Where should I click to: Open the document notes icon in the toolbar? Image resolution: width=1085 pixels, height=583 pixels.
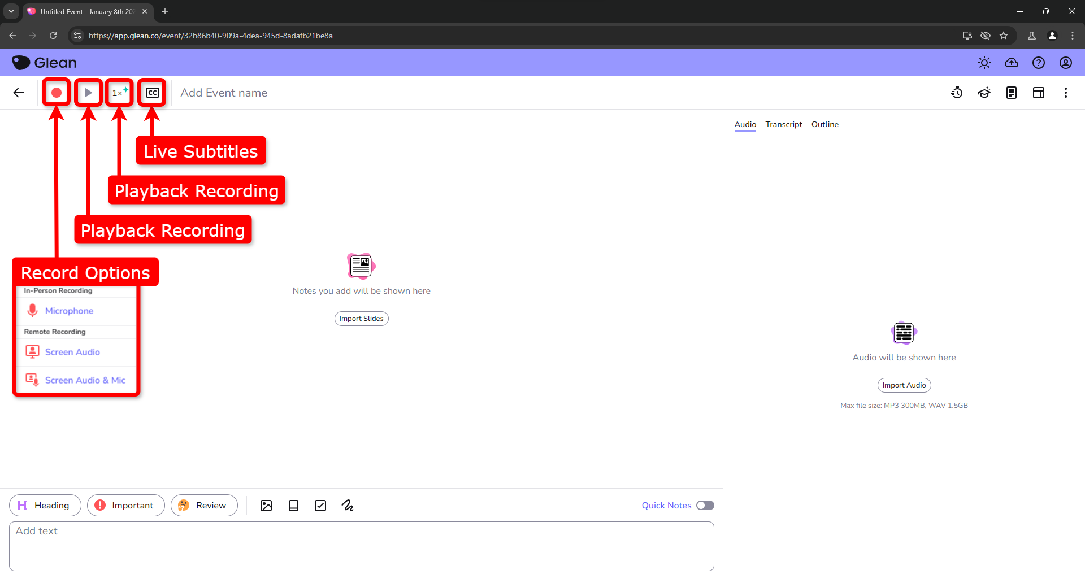pos(1012,93)
